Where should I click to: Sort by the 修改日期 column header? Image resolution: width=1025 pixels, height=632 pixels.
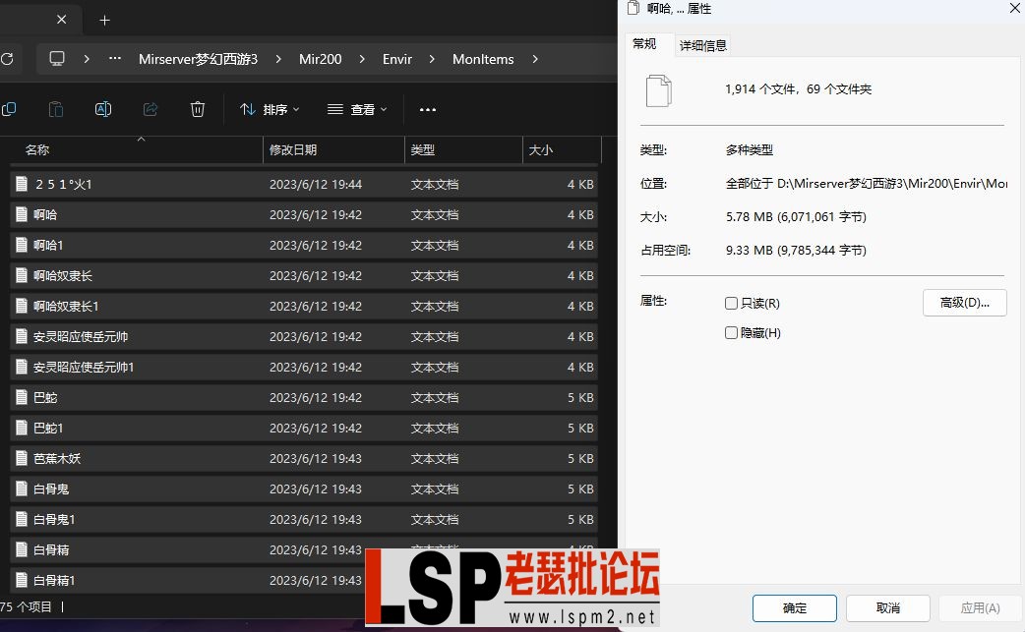[333, 149]
